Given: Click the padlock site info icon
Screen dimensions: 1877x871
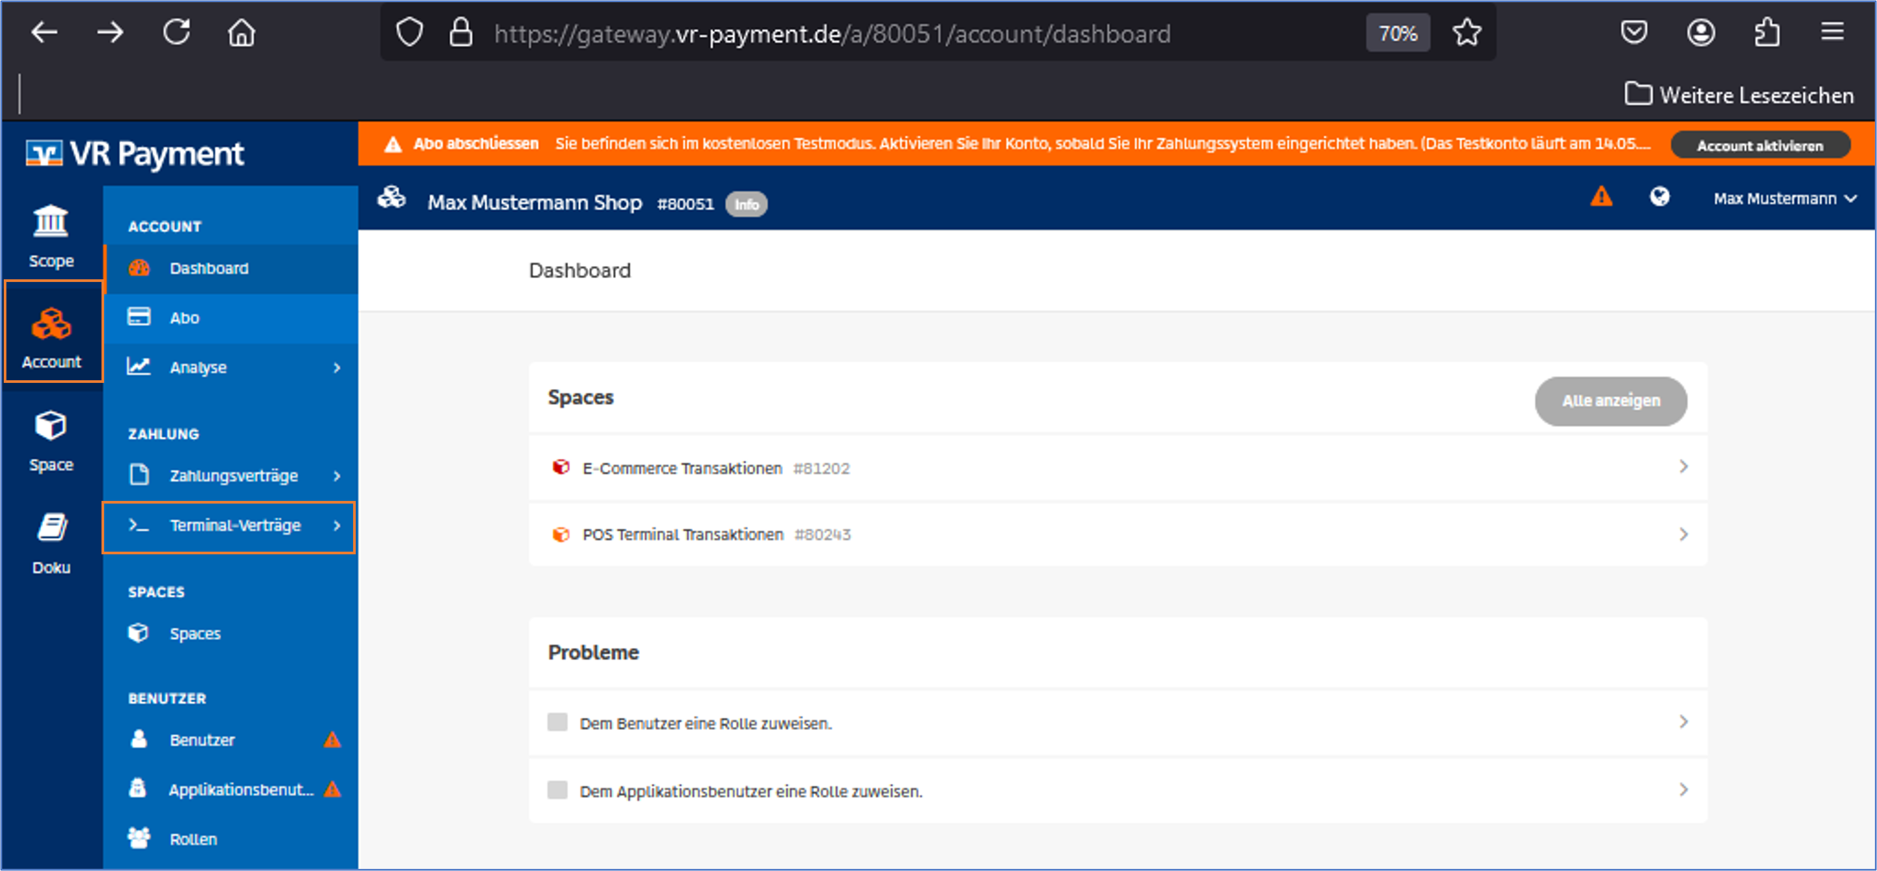Looking at the screenshot, I should [x=460, y=33].
